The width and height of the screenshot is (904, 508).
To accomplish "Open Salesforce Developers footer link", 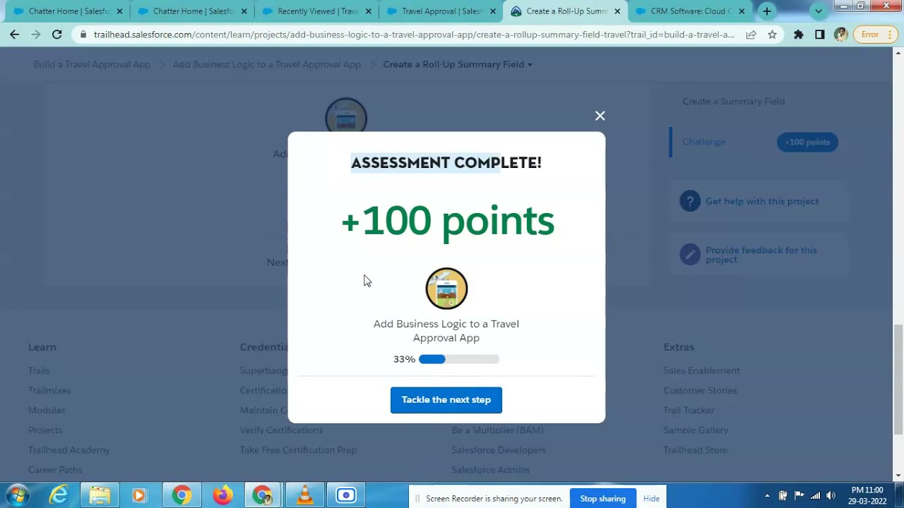I will click(x=499, y=449).
